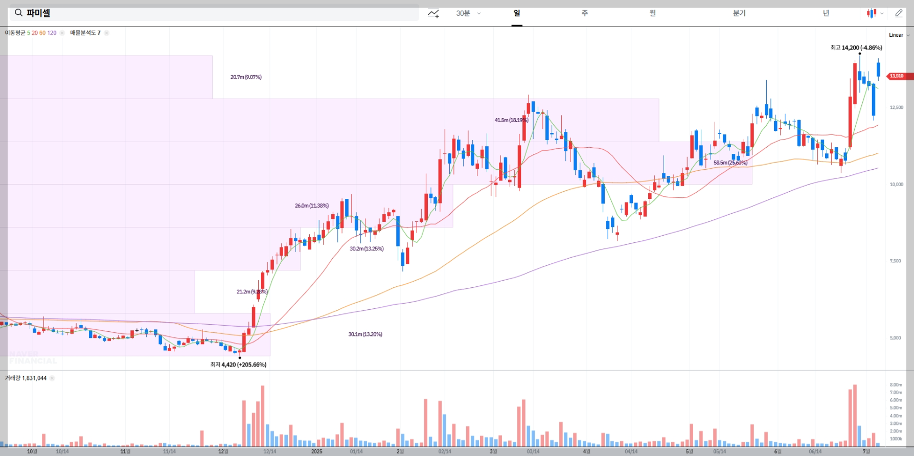Switch to the 주 weekly tab
914x456 pixels.
585,13
